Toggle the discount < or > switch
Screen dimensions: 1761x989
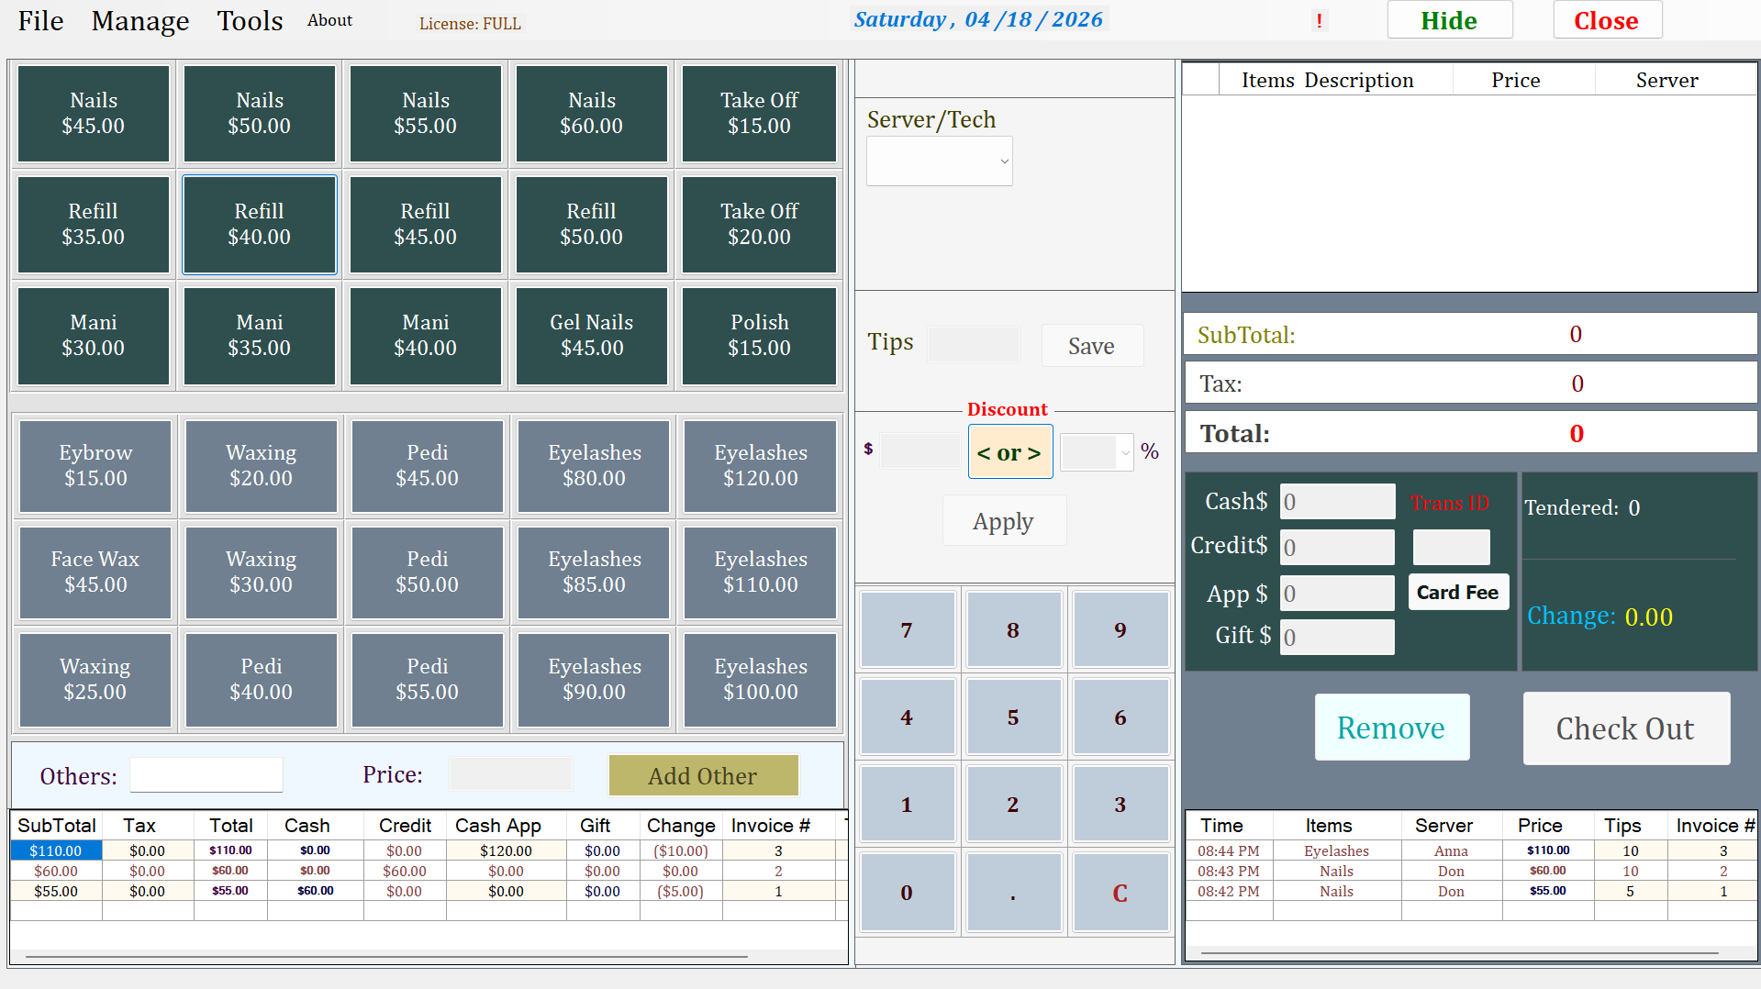tap(1009, 451)
